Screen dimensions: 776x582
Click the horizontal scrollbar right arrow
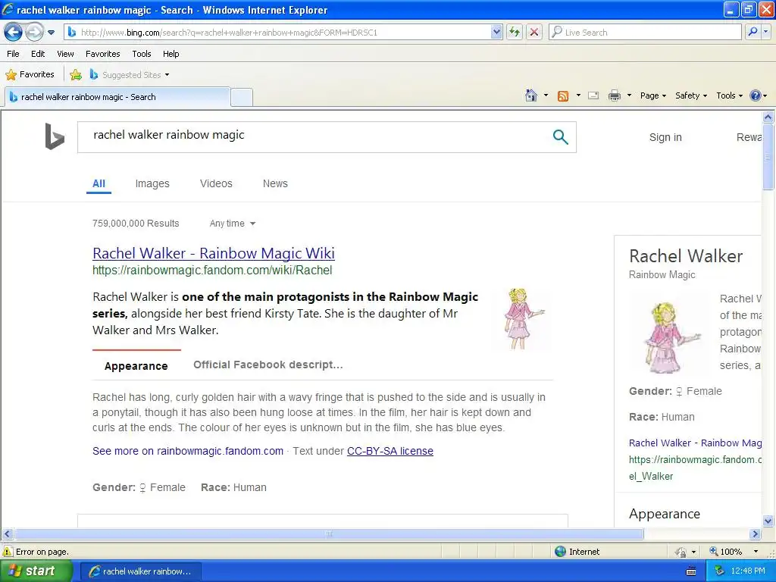tap(756, 534)
